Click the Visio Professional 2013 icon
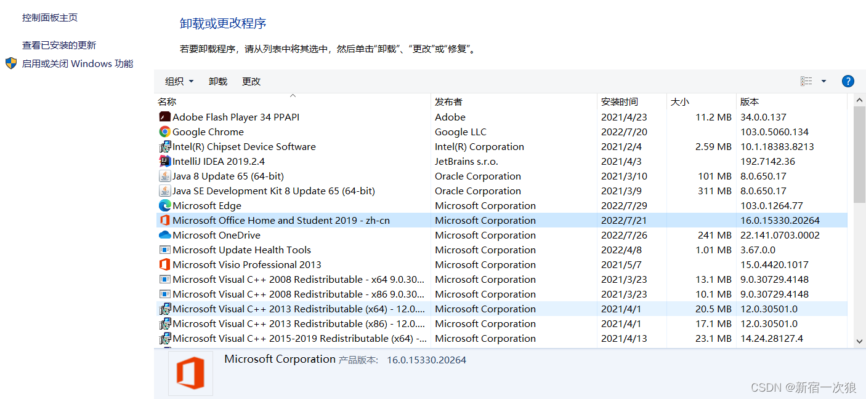The height and width of the screenshot is (399, 866). [x=164, y=264]
